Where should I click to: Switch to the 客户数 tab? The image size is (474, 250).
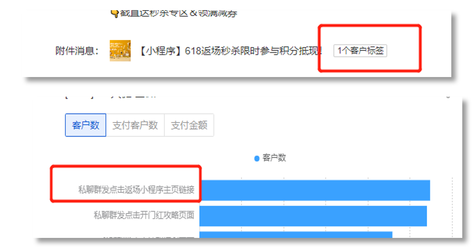(x=85, y=125)
